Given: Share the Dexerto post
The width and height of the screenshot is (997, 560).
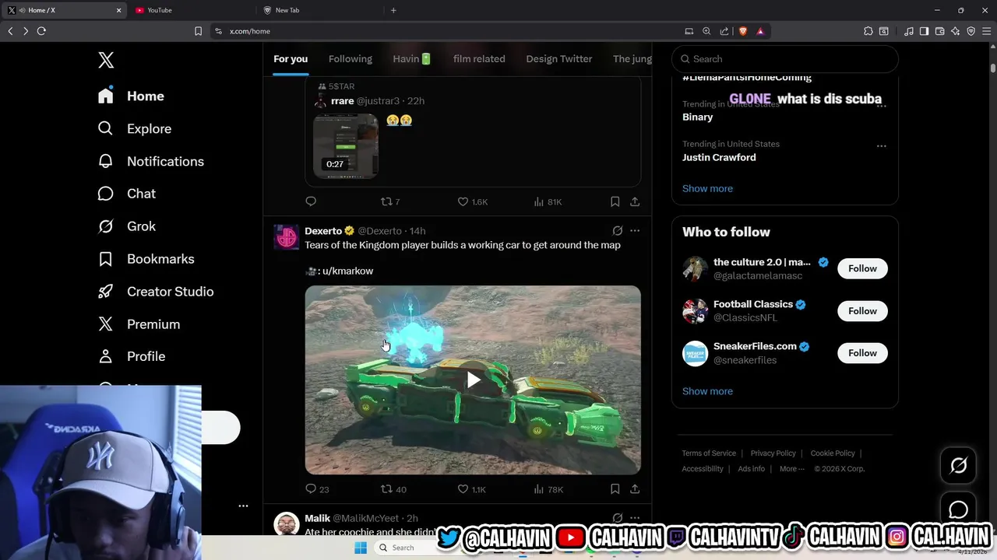Looking at the screenshot, I should tap(635, 489).
